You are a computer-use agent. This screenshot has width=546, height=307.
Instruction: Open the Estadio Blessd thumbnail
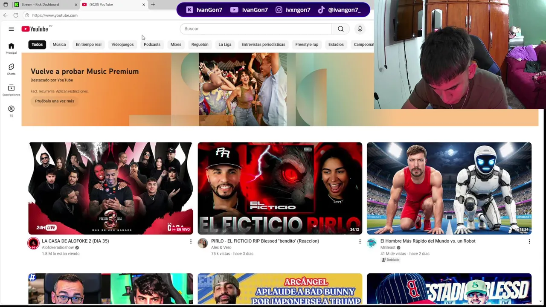(449, 289)
